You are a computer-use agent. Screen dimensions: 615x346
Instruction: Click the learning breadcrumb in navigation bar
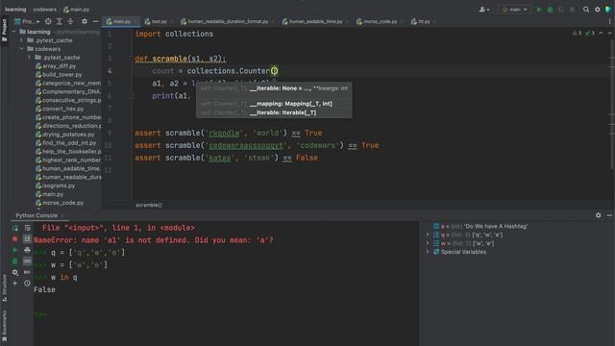(15, 9)
